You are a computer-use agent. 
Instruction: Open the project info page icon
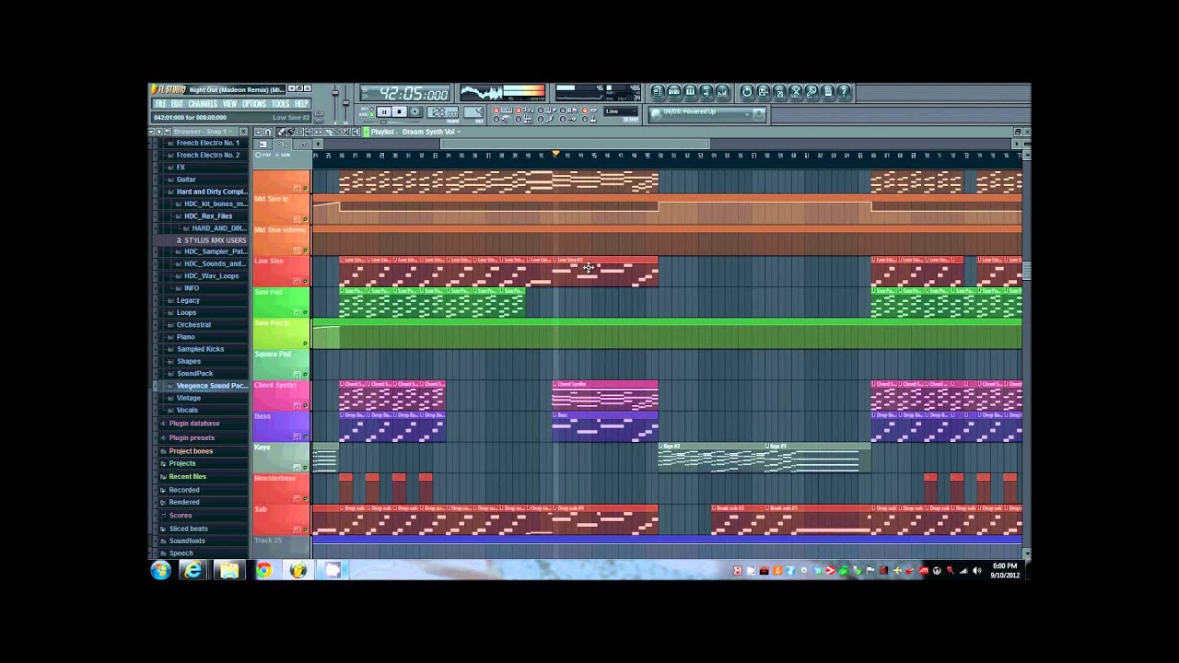828,92
